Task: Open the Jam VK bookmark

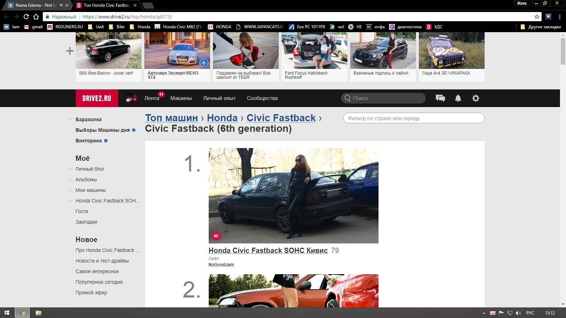Action: click(12, 27)
